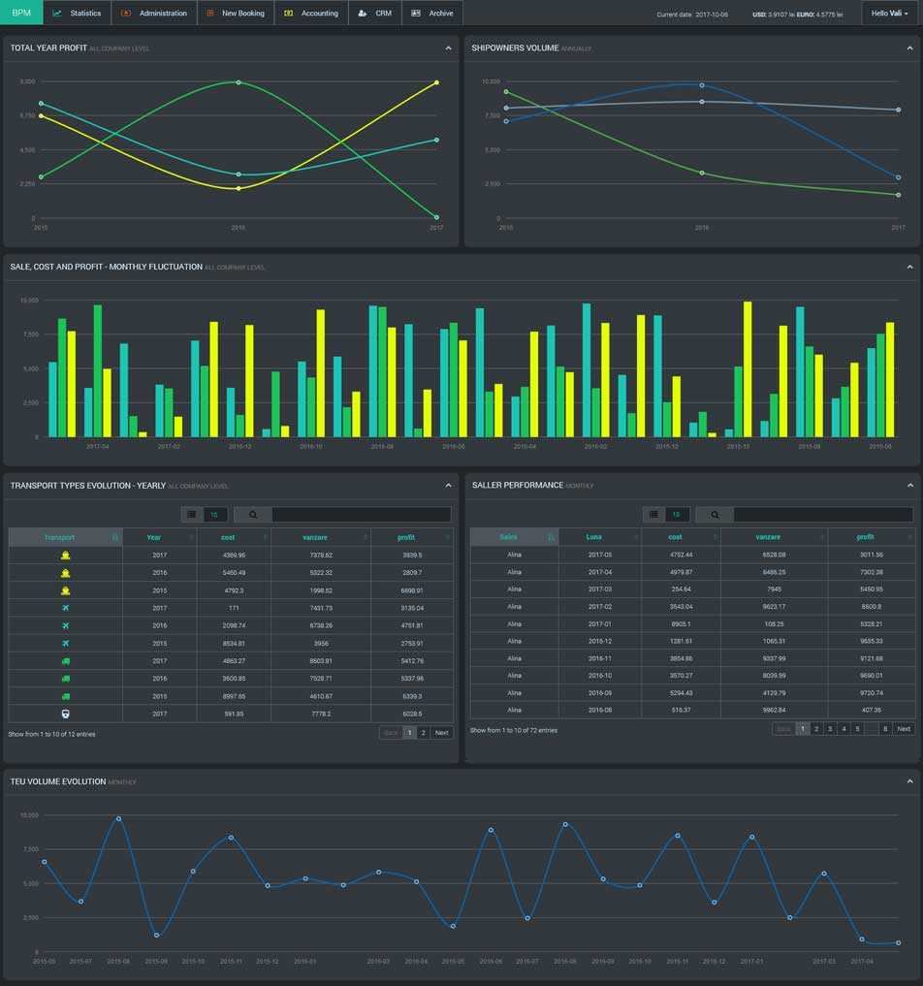923x986 pixels.
Task: Click list icon in Saller Performance panel
Action: pos(654,515)
